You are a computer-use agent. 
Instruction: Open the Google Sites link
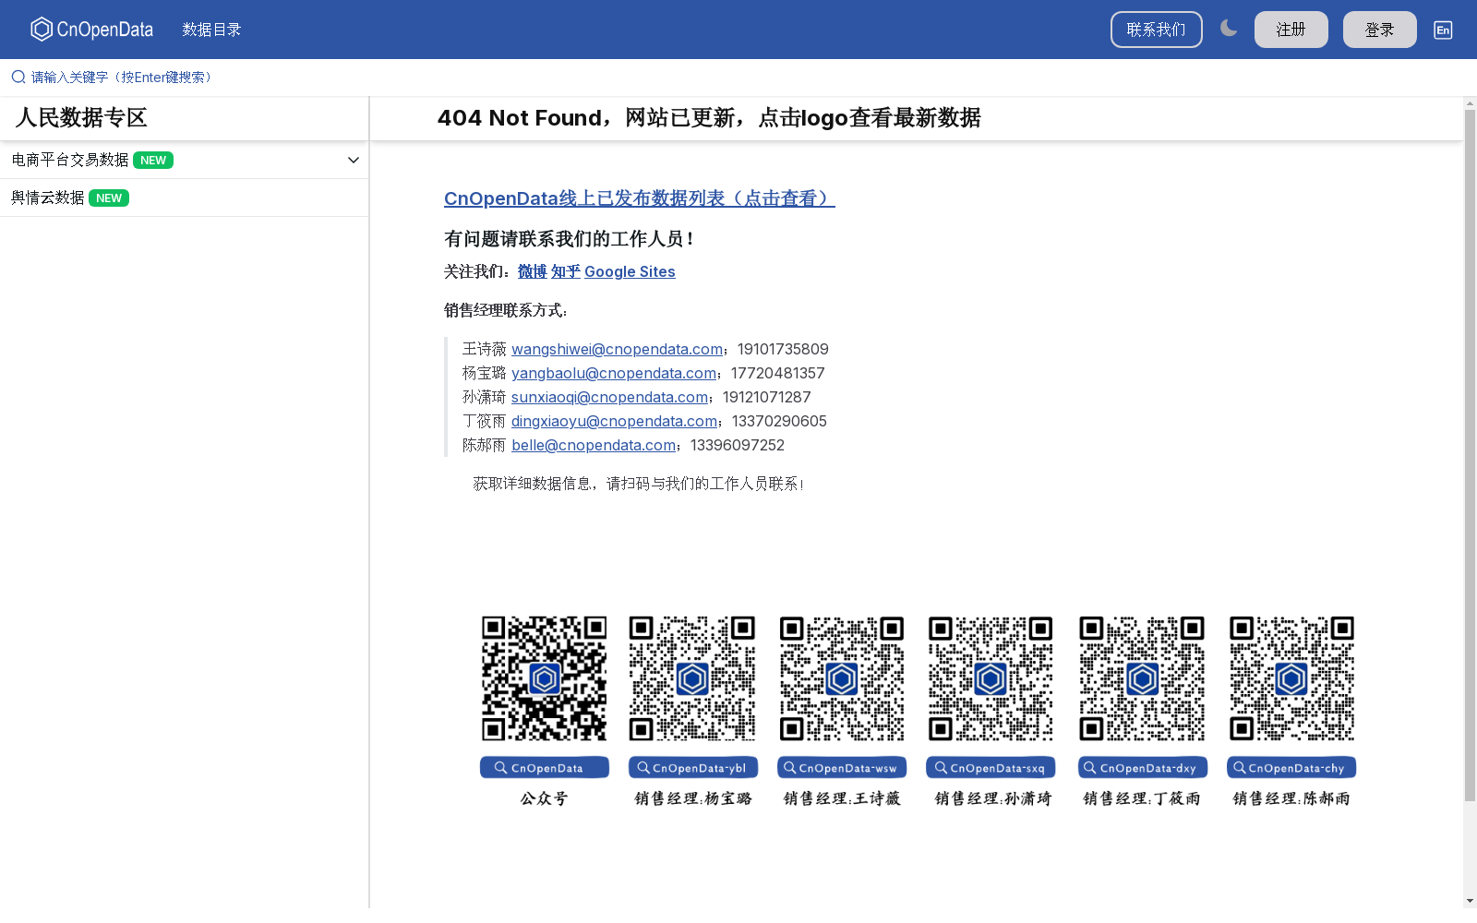(x=630, y=271)
